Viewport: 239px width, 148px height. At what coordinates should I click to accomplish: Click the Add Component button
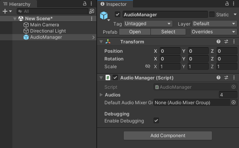(168, 136)
